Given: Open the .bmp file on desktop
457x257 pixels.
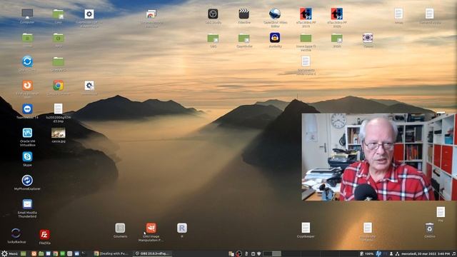Looking at the screenshot, I should (59, 109).
